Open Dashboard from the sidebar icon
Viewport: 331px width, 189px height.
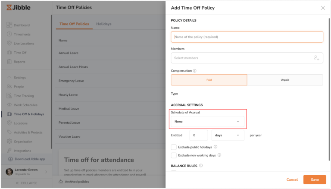point(9,25)
